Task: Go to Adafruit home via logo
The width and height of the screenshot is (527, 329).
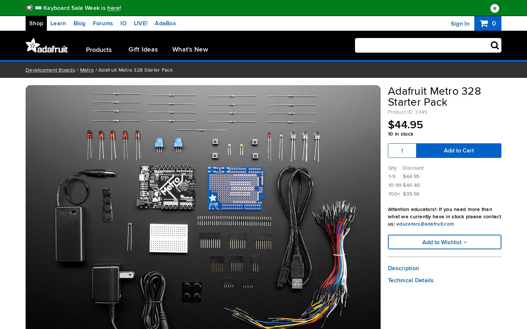Action: pos(46,46)
